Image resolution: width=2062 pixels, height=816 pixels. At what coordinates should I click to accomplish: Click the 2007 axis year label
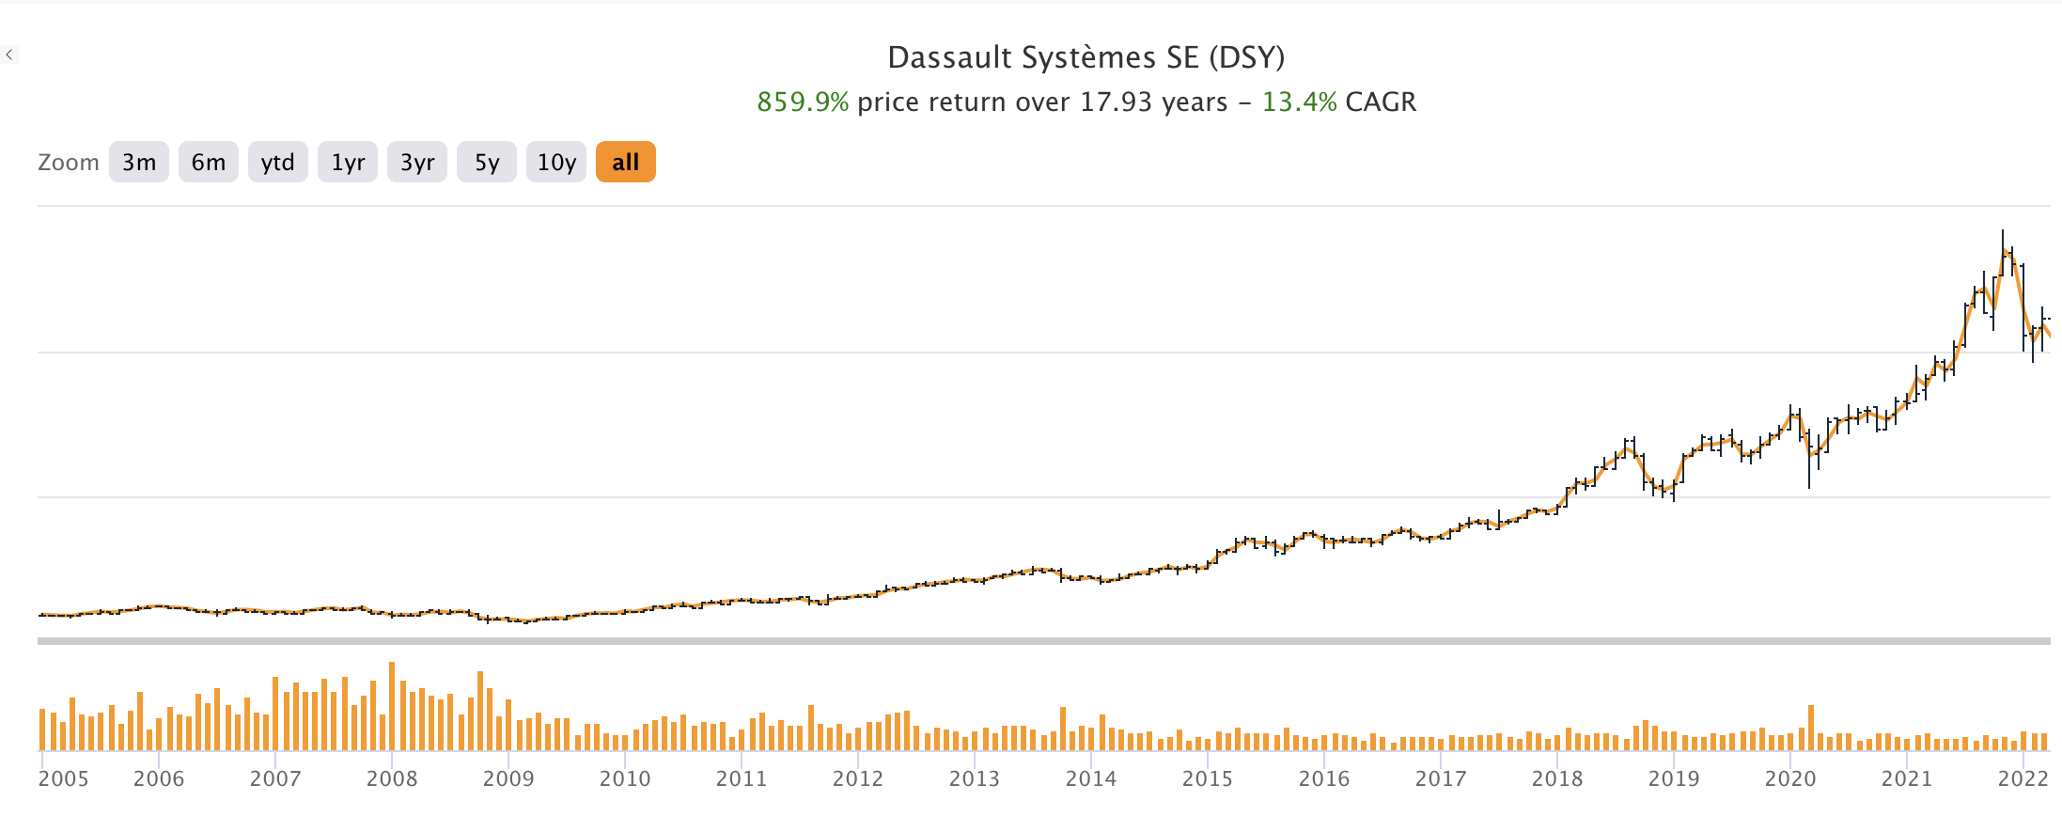coord(275,778)
